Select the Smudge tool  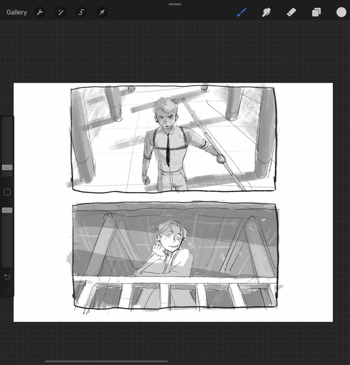[266, 12]
